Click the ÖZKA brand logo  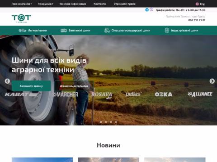tap(164, 94)
